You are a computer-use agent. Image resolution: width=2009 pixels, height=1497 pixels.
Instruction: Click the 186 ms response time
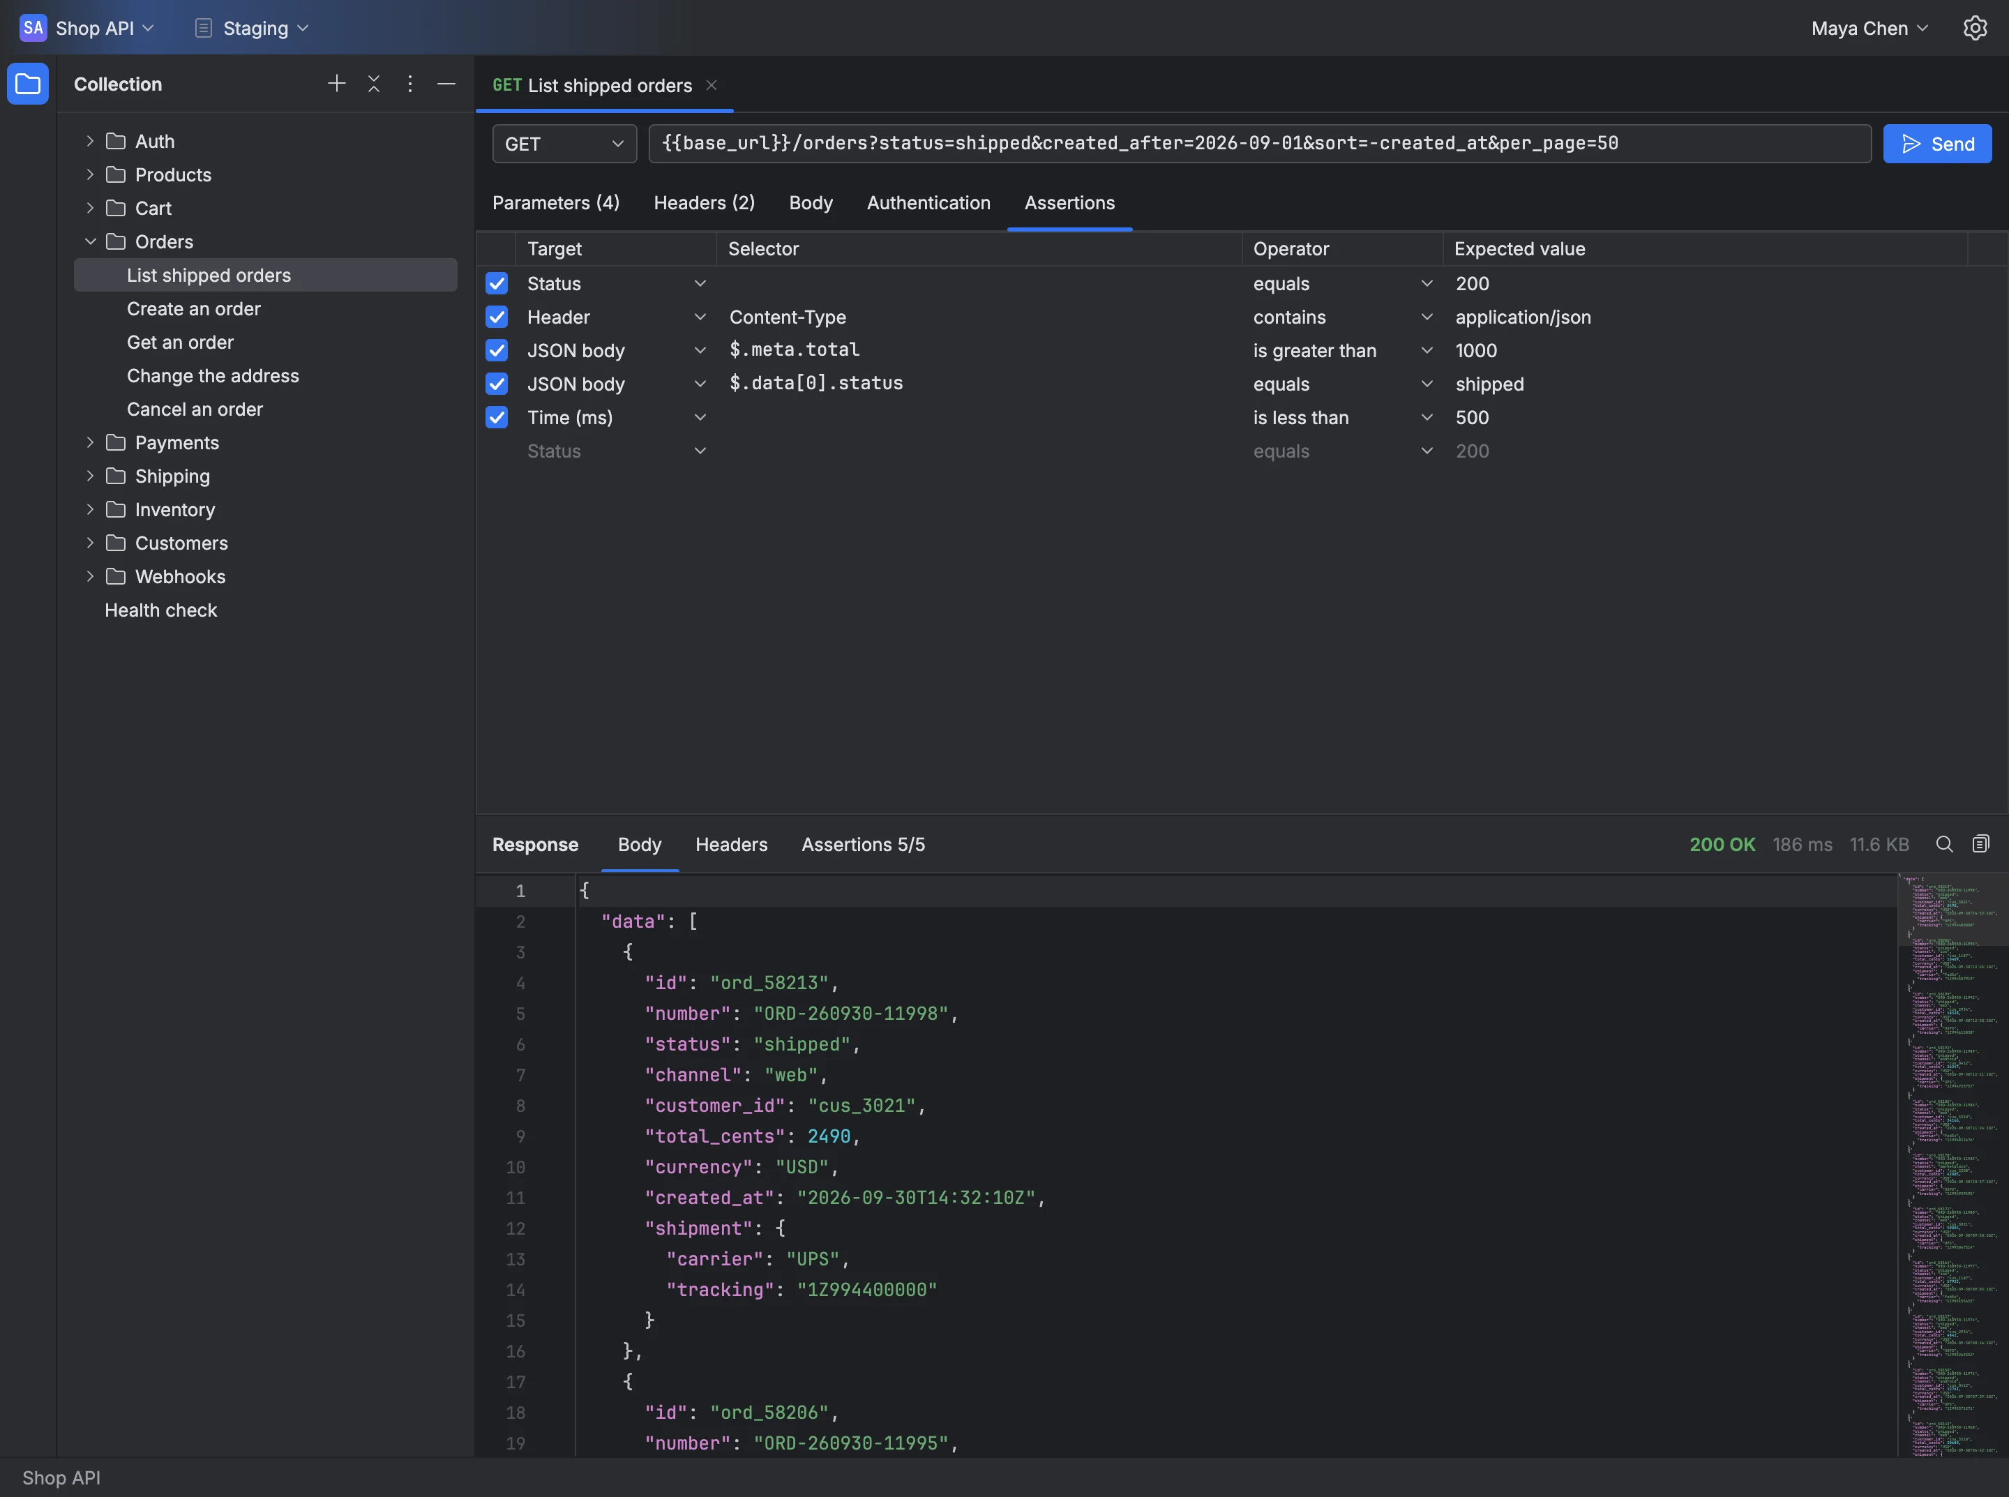pyautogui.click(x=1802, y=845)
